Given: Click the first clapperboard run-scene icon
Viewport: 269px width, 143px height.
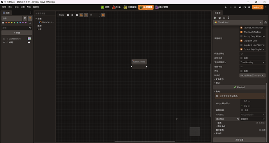Looking at the screenshot, I should pyautogui.click(x=240, y=7).
